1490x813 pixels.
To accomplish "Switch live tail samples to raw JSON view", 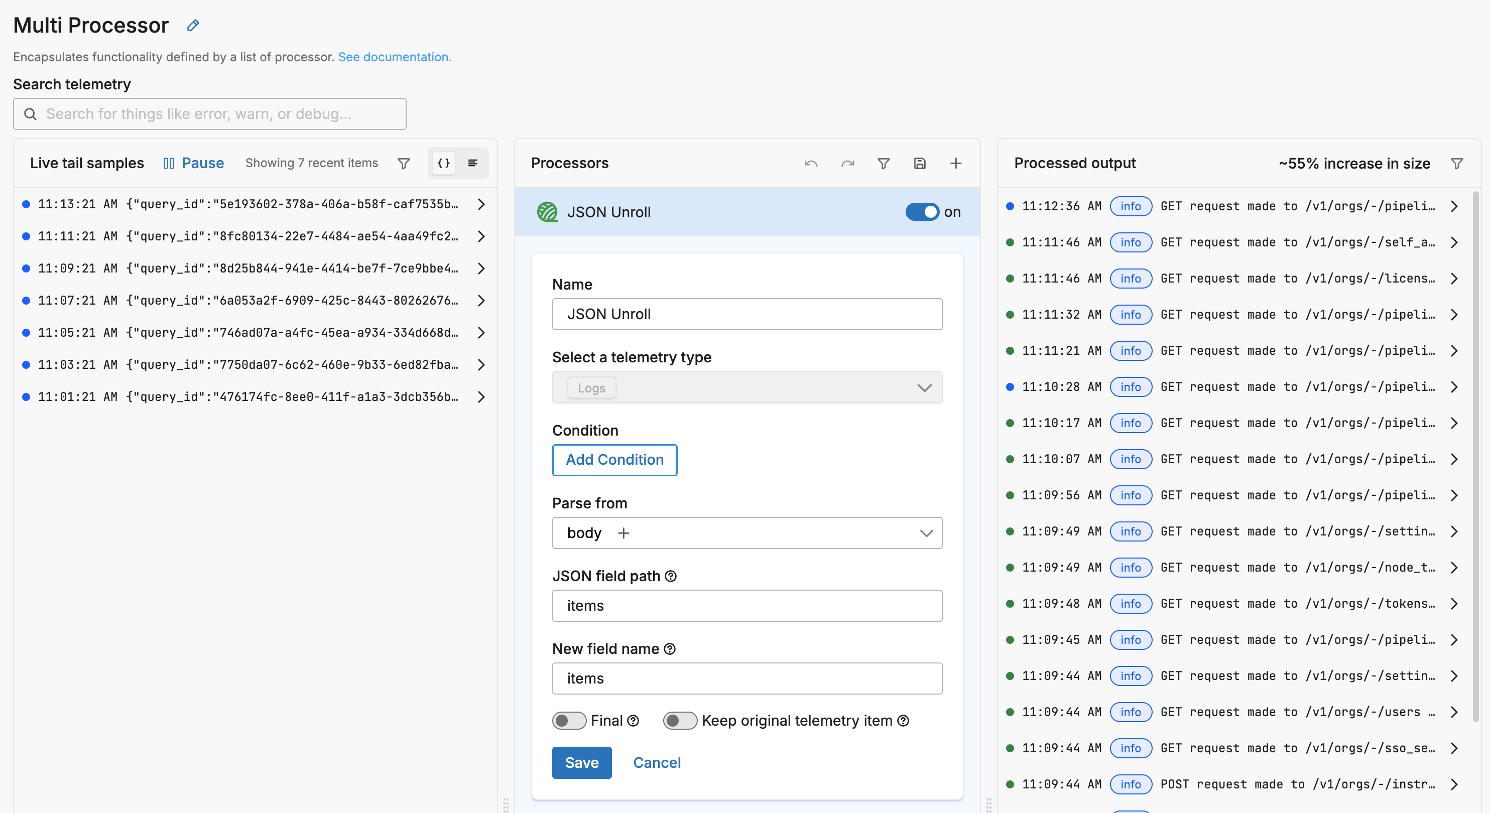I will (443, 163).
